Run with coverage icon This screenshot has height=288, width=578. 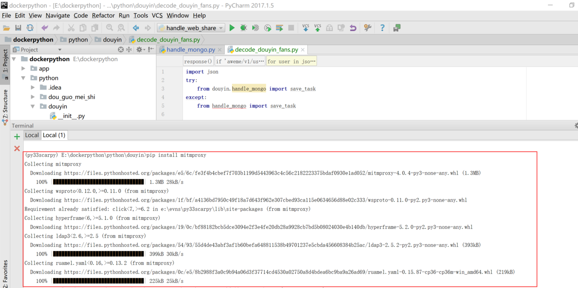coord(255,28)
